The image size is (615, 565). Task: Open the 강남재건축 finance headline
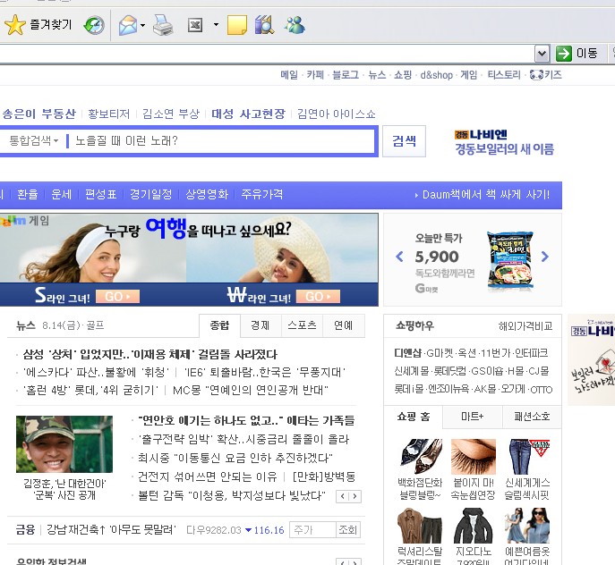coord(111,530)
